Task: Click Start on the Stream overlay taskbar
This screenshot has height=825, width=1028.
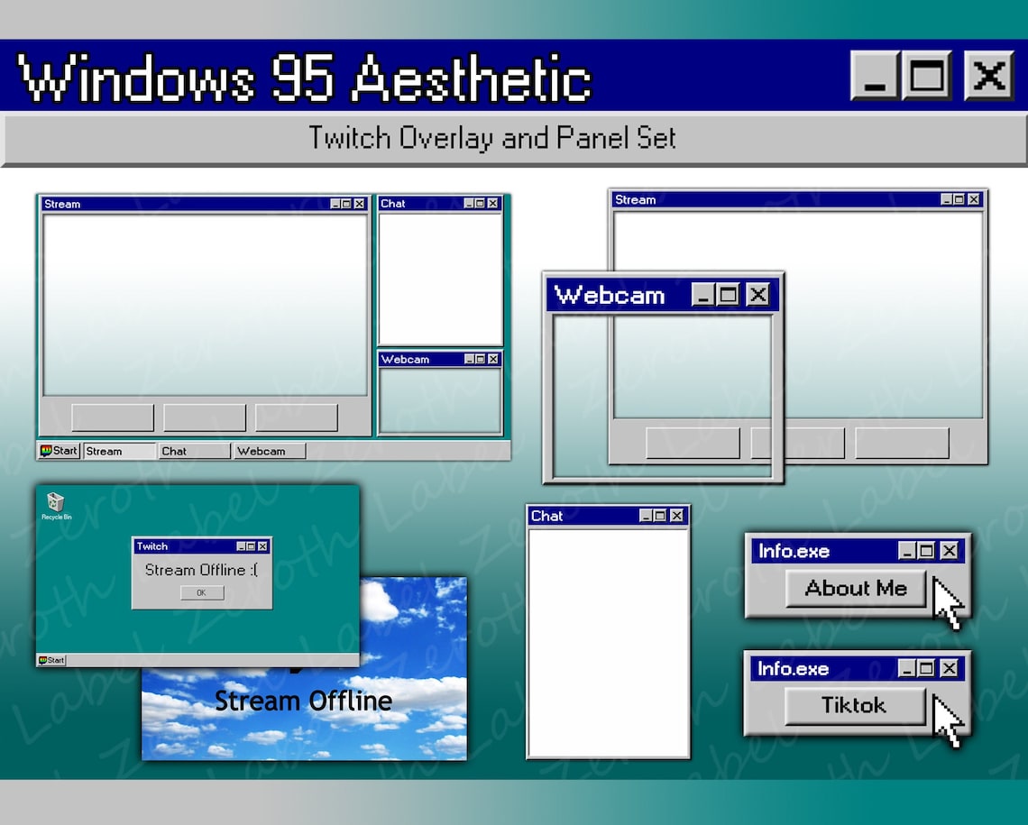Action: [59, 450]
